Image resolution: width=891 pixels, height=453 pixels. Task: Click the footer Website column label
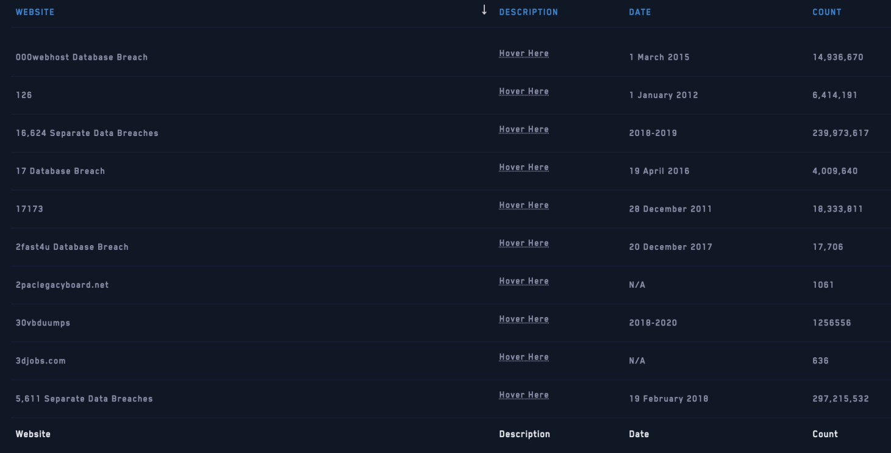click(x=33, y=434)
